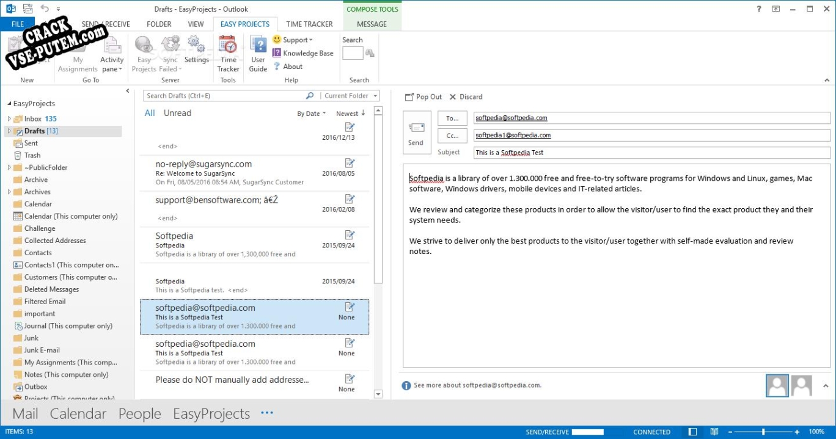836x439 pixels.
Task: Click draft icon on no-reply@sugarsync.com message
Action: (350, 163)
